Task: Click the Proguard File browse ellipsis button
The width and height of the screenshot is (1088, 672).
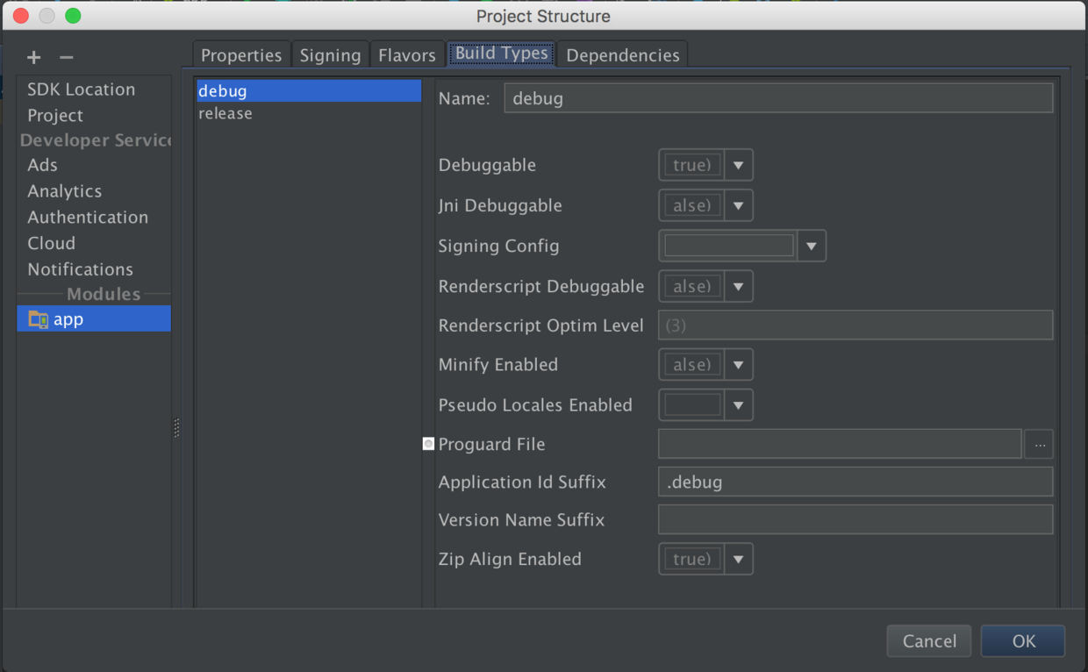Action: coord(1039,445)
